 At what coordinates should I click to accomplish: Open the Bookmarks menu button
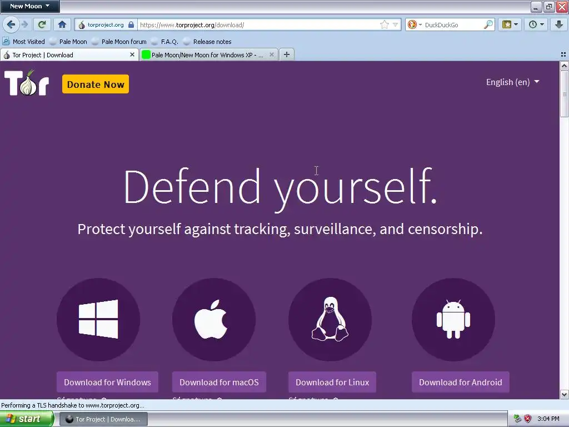510,24
